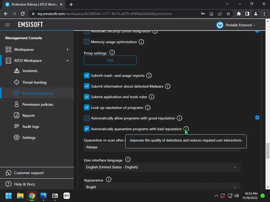This screenshot has width=270, height=202.
Task: Open File Explorer from the taskbar
Action: 20,196
